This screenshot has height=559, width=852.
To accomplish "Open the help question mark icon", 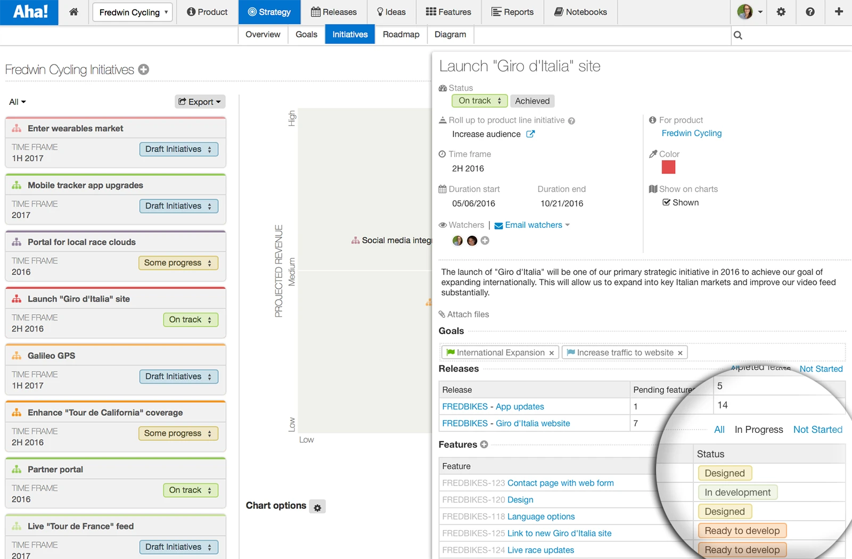I will click(x=810, y=12).
